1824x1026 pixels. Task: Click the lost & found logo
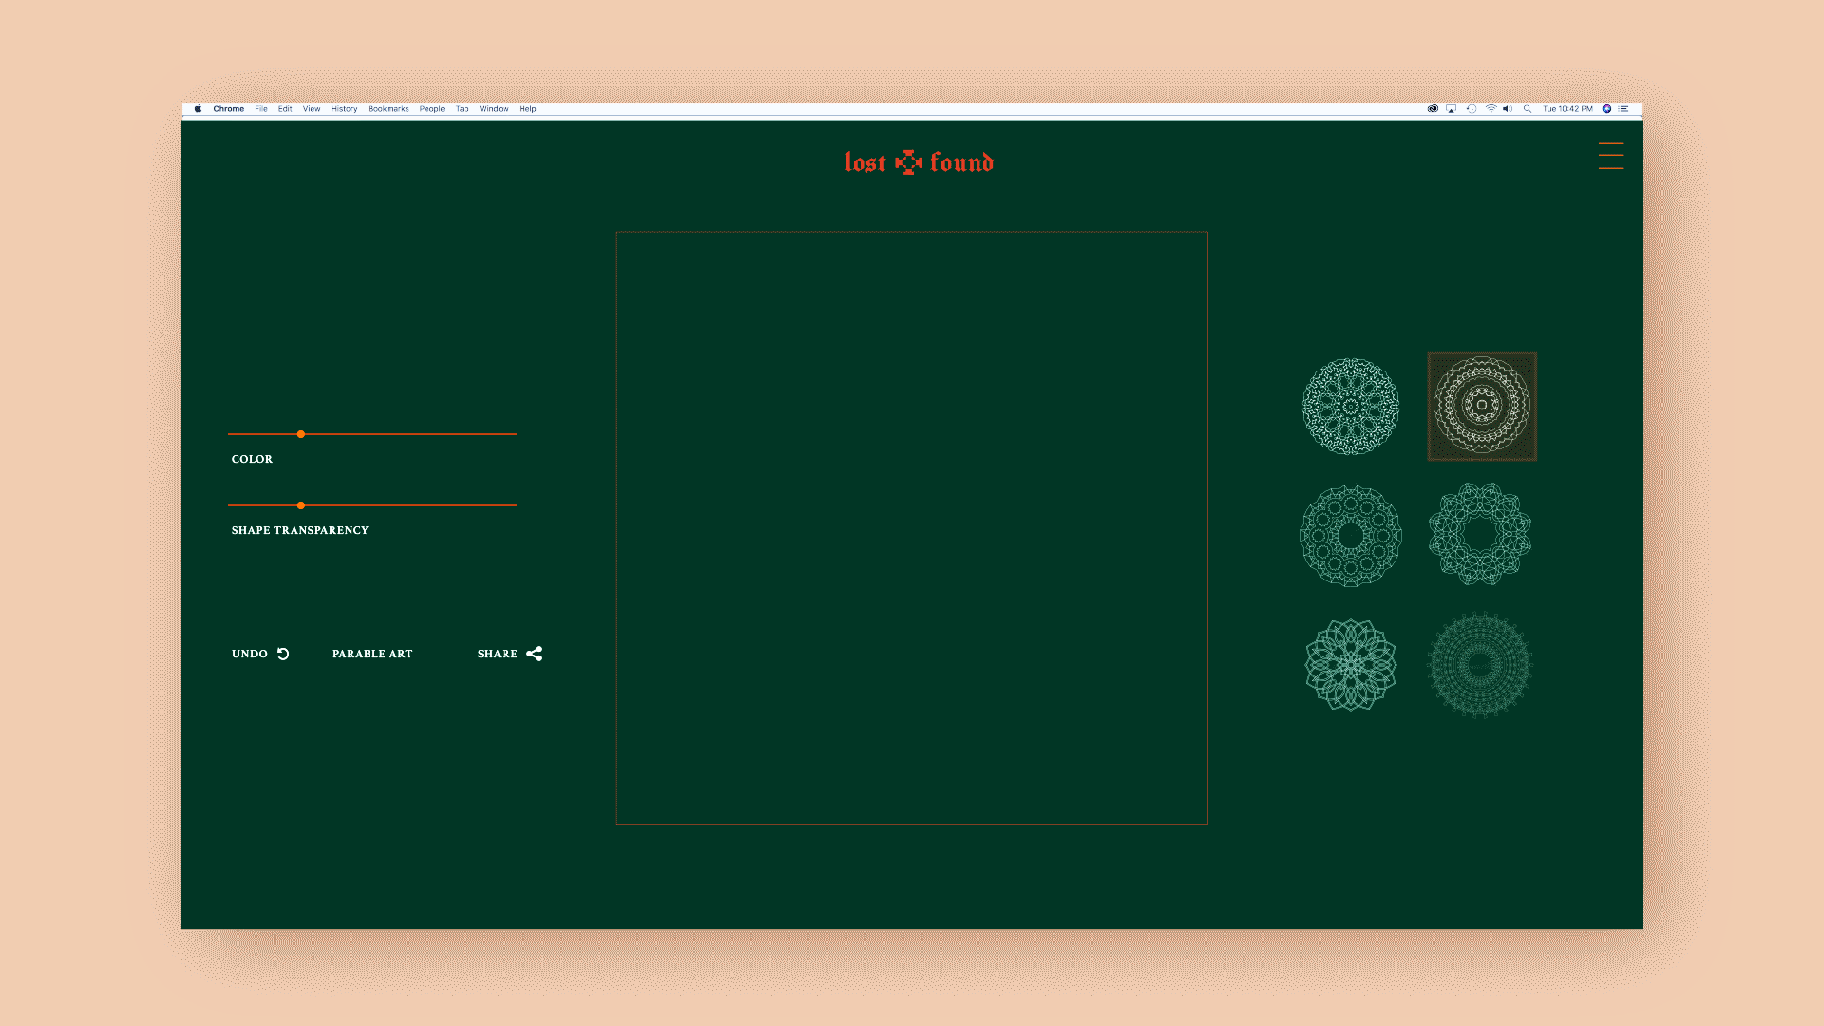click(x=919, y=162)
